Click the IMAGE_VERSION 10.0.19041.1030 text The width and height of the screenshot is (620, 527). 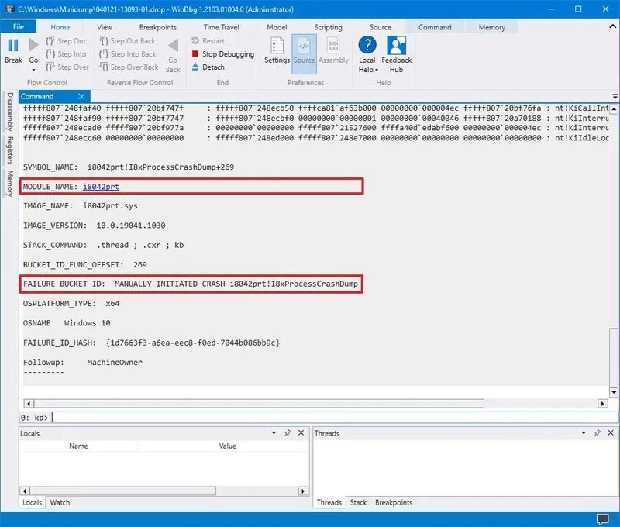(x=131, y=226)
